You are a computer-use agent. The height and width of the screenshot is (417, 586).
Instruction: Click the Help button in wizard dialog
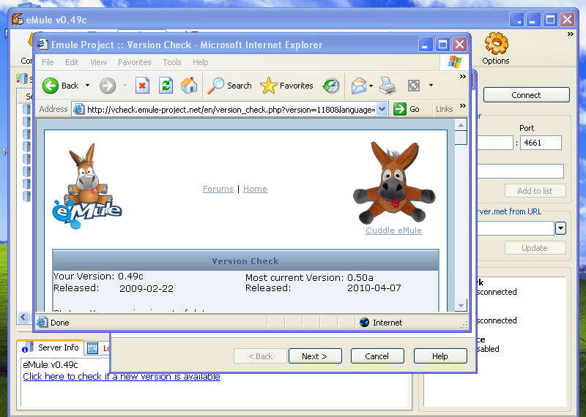[x=440, y=356]
